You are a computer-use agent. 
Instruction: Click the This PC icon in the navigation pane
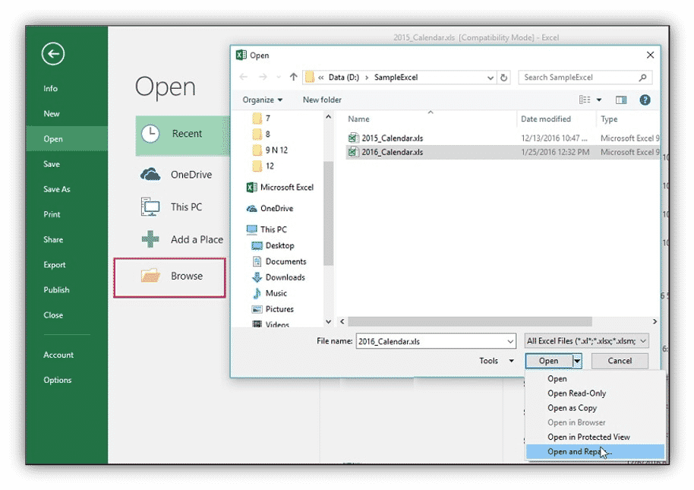[x=252, y=229]
